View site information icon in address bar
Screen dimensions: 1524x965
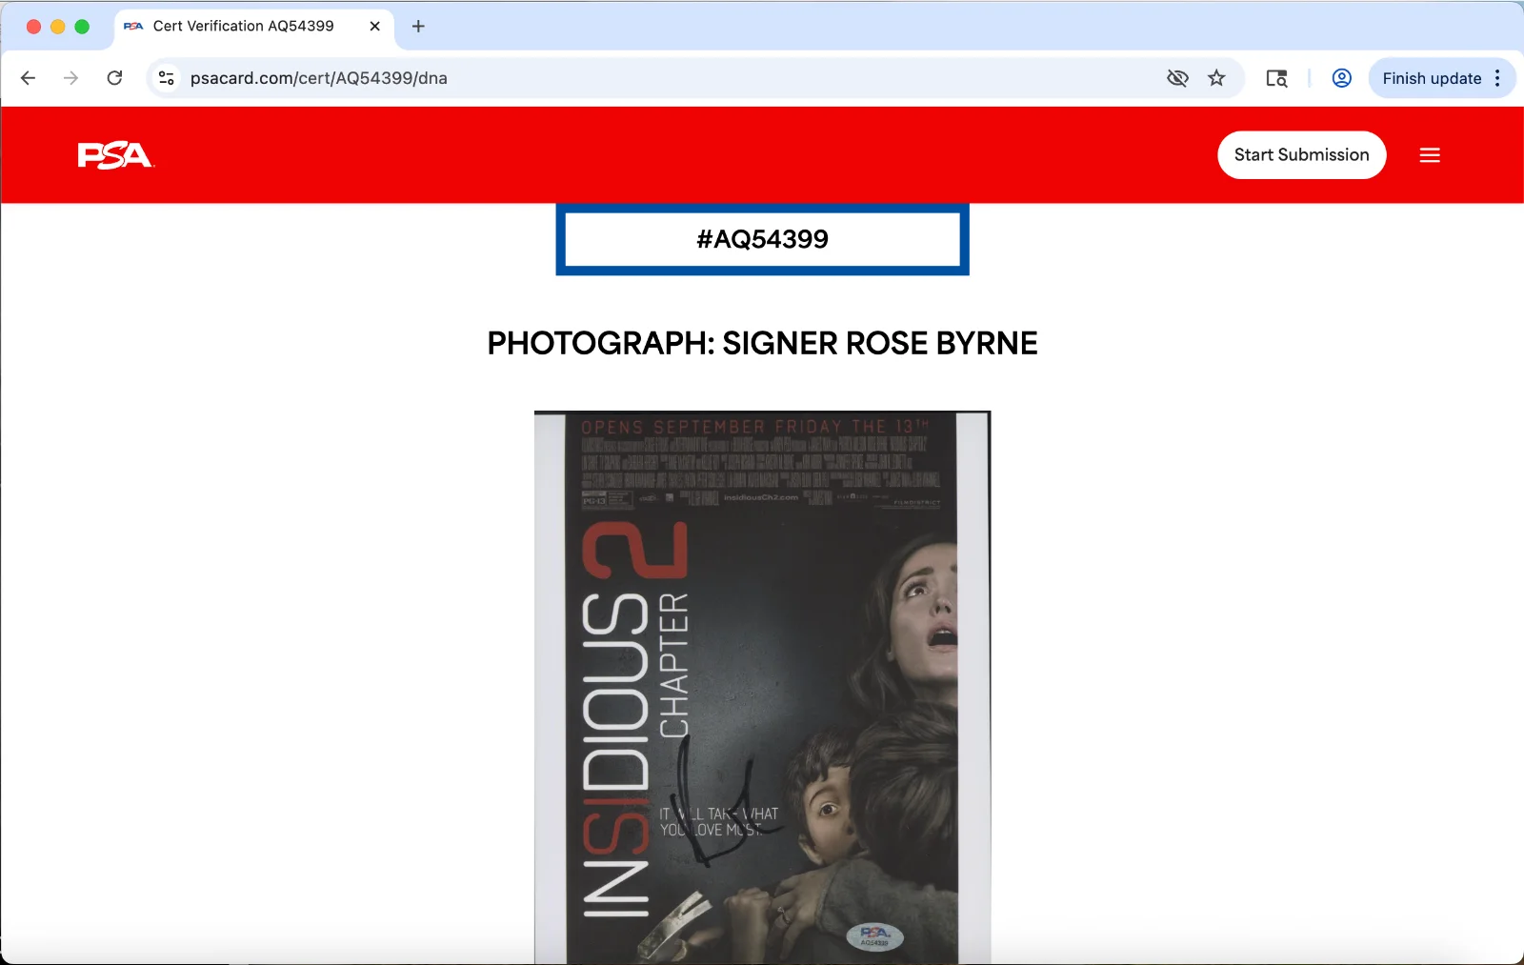pos(167,78)
